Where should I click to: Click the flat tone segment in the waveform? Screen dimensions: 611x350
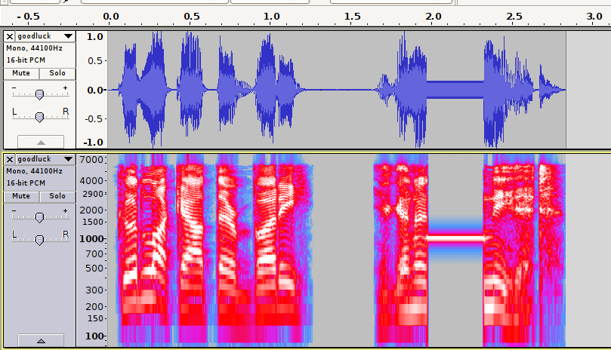click(455, 90)
